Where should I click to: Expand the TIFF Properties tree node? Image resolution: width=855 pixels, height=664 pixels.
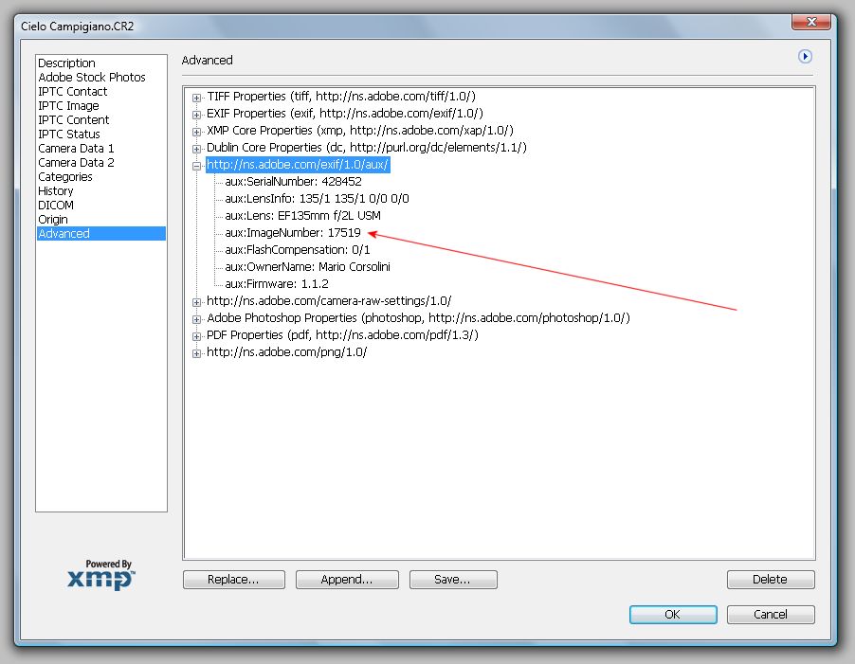[x=197, y=97]
